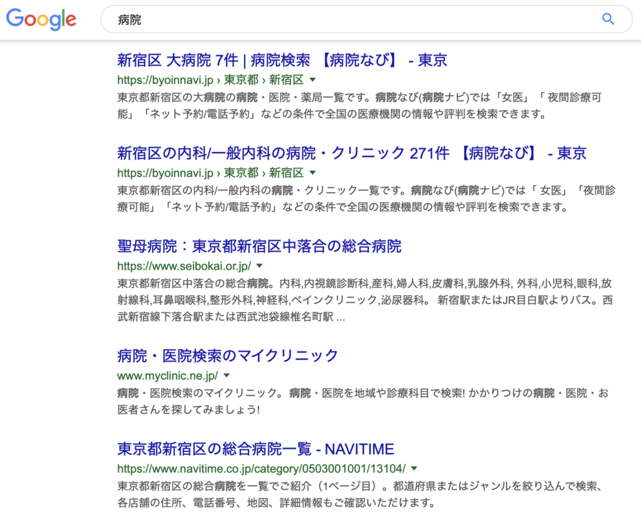Viewport: 641px width, 525px height.
Task: Click the www.myclinic.ne.jp/ green address
Action: (167, 375)
